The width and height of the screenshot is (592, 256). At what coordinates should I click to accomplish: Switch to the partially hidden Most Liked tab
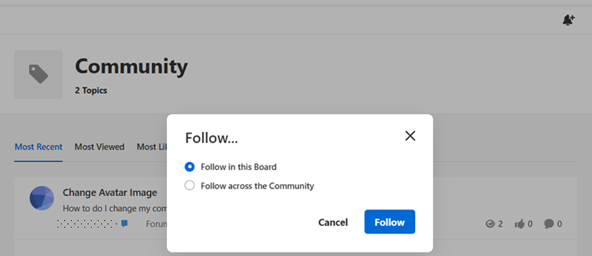click(x=152, y=147)
